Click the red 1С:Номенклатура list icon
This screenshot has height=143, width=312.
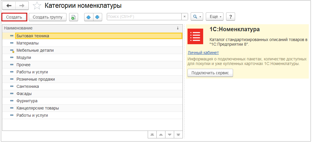195,36
